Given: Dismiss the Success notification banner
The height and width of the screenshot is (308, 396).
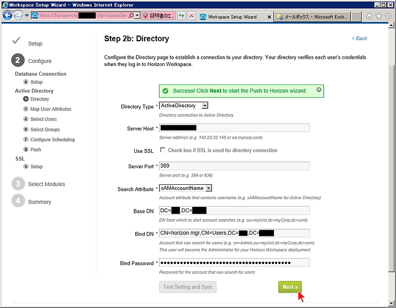Looking at the screenshot, I should (318, 89).
